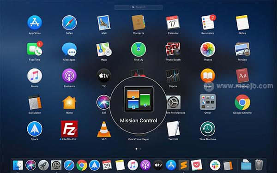Launch the App Store app
The width and height of the screenshot is (277, 173).
click(35, 23)
